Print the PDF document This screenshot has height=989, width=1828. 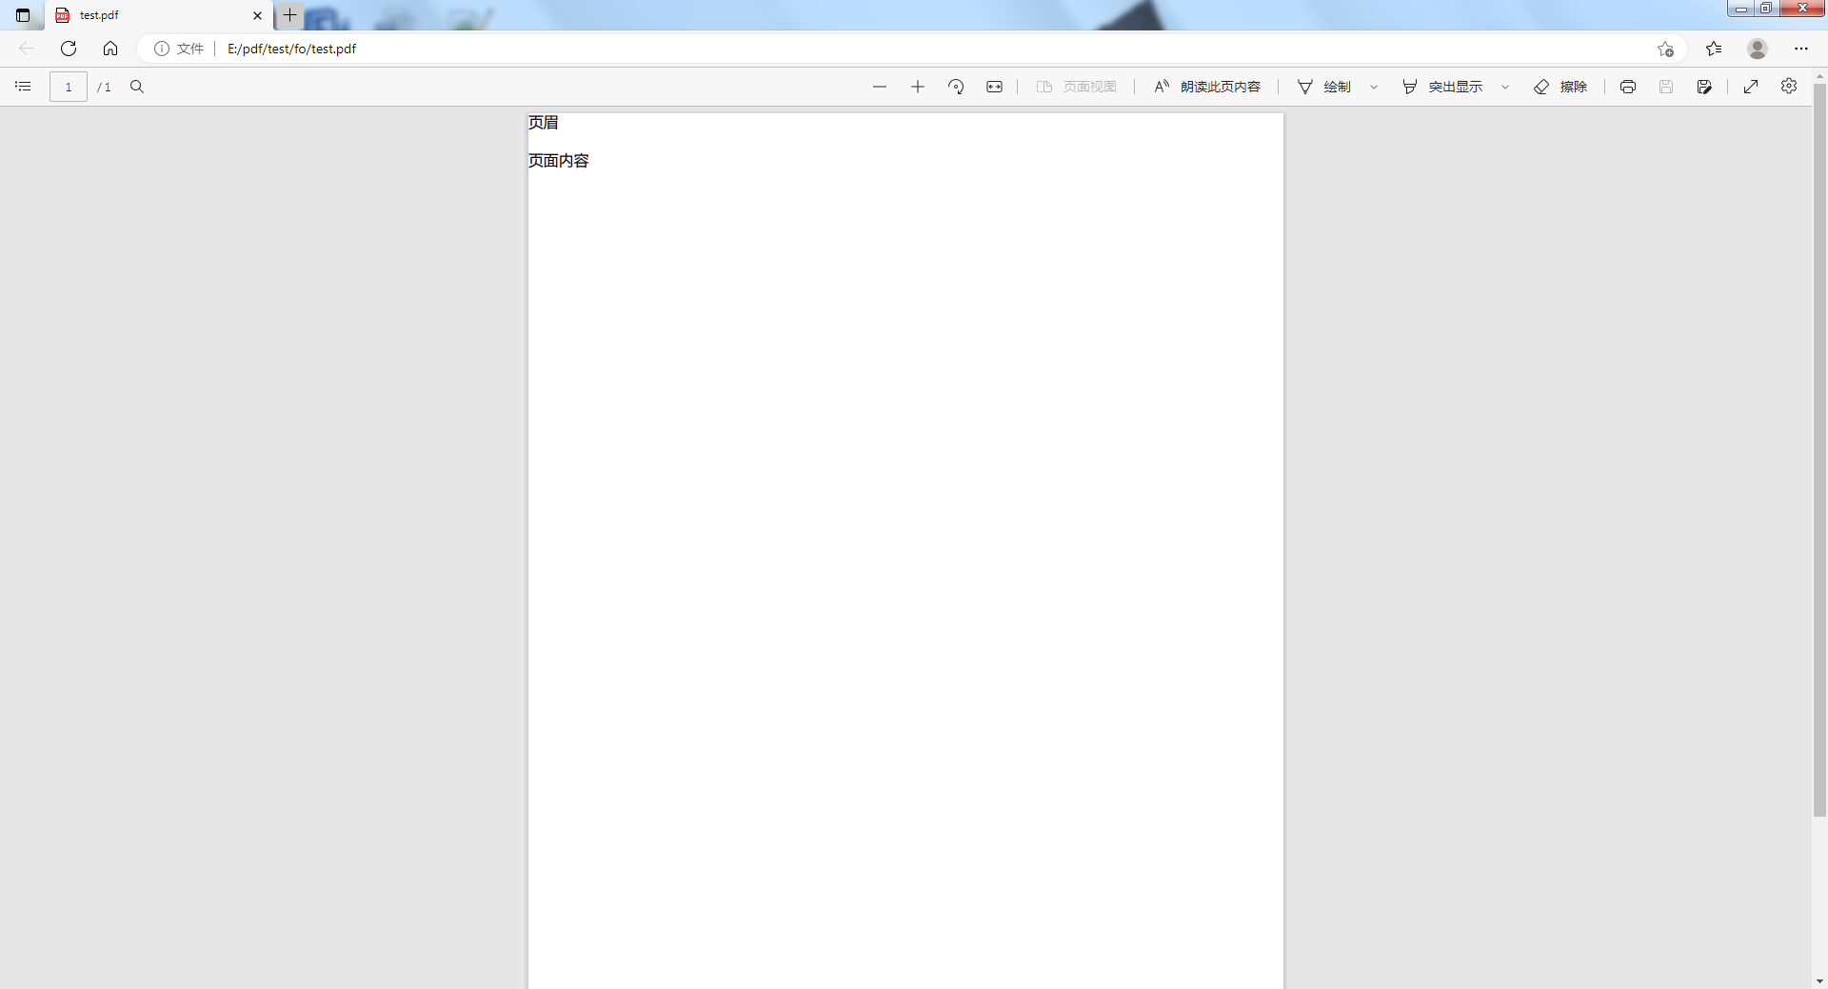point(1627,87)
